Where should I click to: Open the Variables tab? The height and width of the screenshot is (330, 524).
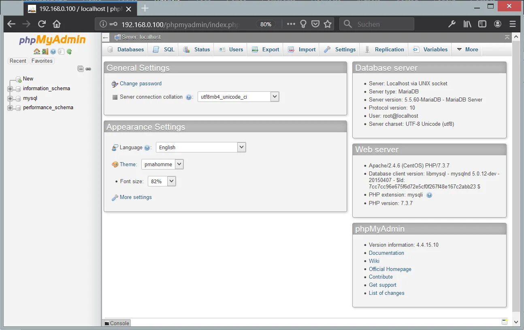pos(430,49)
